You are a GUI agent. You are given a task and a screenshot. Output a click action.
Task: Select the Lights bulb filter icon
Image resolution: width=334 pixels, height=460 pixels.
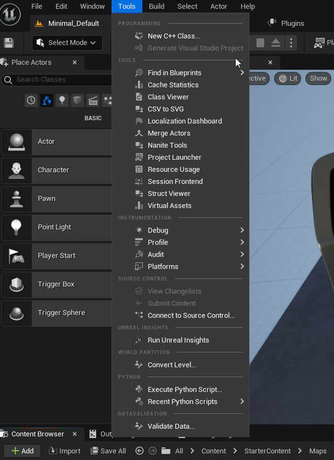pyautogui.click(x=62, y=100)
